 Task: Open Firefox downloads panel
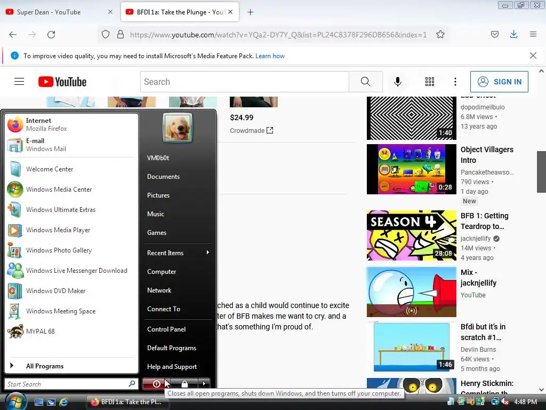[x=513, y=34]
